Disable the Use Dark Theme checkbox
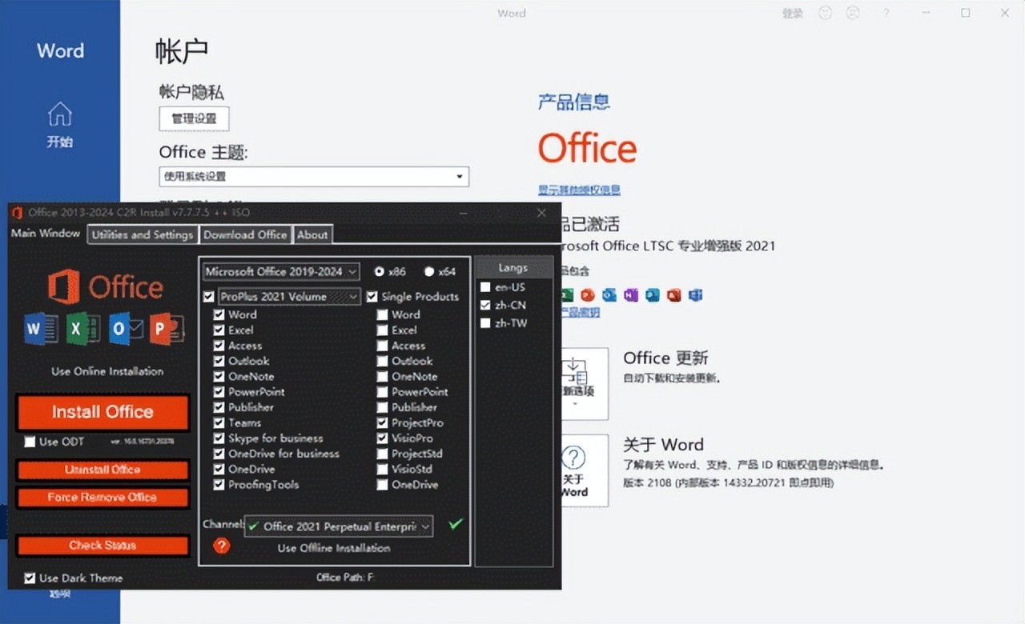Screen dimensions: 1025x624 30,578
